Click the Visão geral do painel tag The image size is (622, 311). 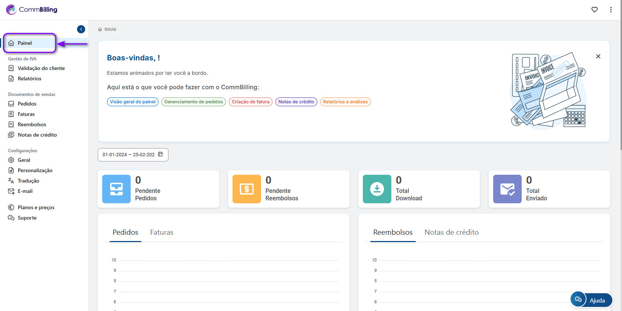[x=133, y=102]
